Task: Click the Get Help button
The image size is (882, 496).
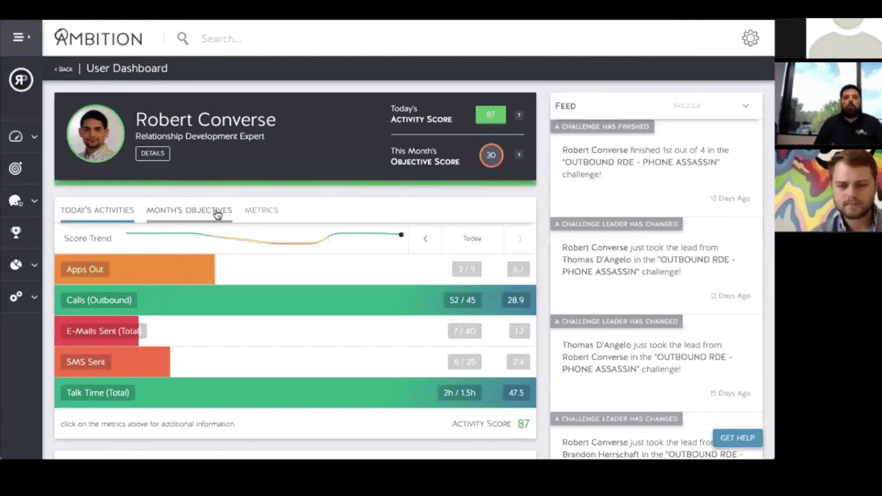Action: pos(737,438)
